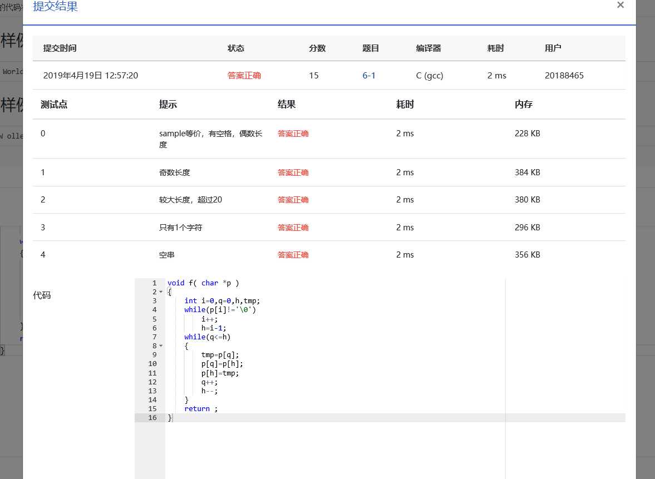
Task: Click memory value 356 KB
Action: click(x=527, y=255)
